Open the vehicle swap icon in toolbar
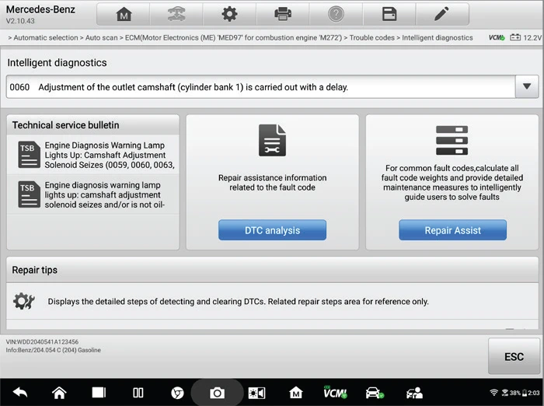This screenshot has width=544, height=406. pyautogui.click(x=176, y=14)
